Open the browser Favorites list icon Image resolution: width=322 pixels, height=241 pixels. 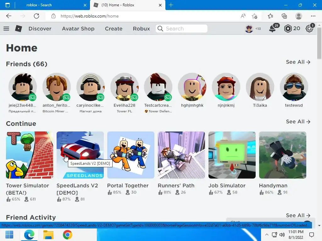pos(270,16)
